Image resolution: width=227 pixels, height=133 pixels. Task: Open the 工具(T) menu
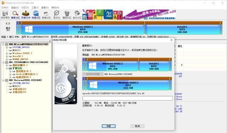point(35,7)
